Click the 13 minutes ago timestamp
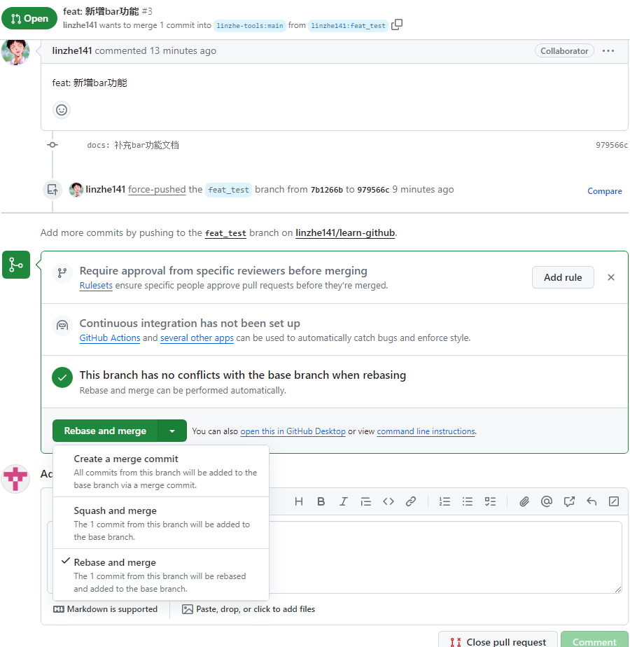630x647 pixels. 183,50
